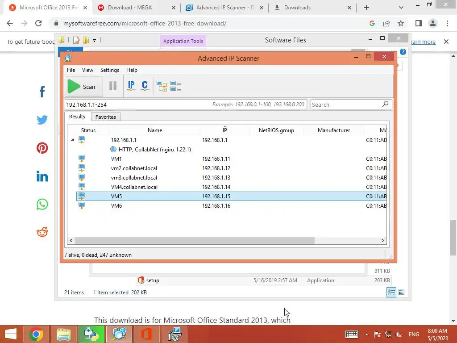457x343 pixels.
Task: Click the IP address 192.168.1.16
Action: (x=216, y=205)
